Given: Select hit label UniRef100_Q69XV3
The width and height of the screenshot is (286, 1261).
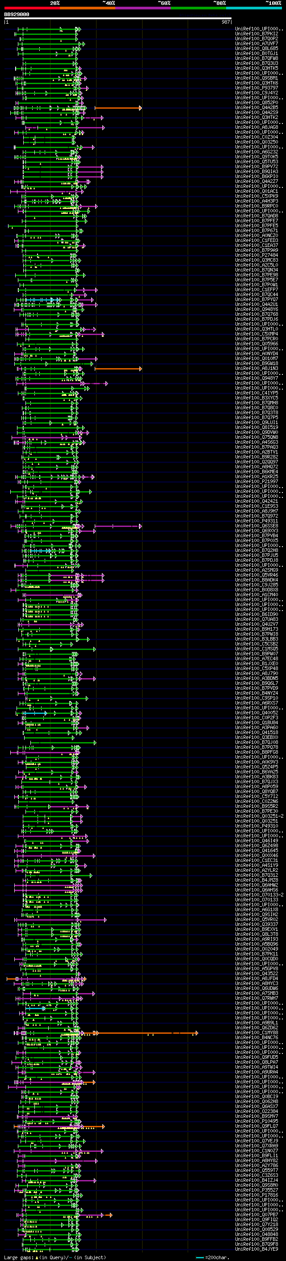Looking at the screenshot, I should (257, 531).
